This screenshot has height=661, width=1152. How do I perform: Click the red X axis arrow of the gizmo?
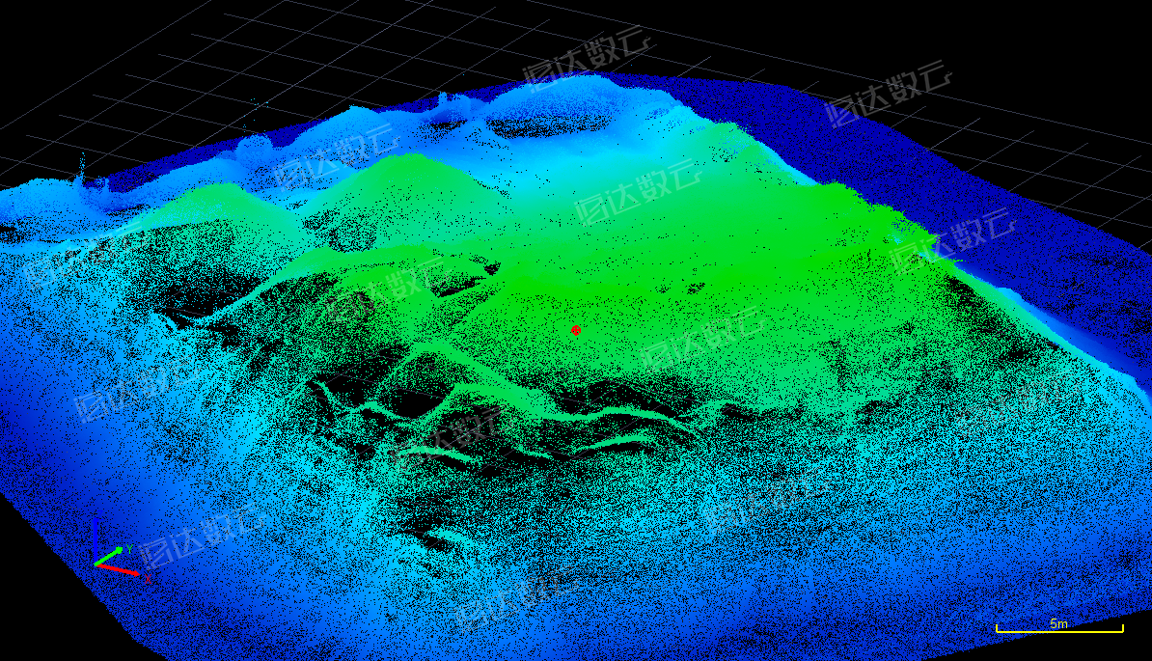pyautogui.click(x=123, y=570)
